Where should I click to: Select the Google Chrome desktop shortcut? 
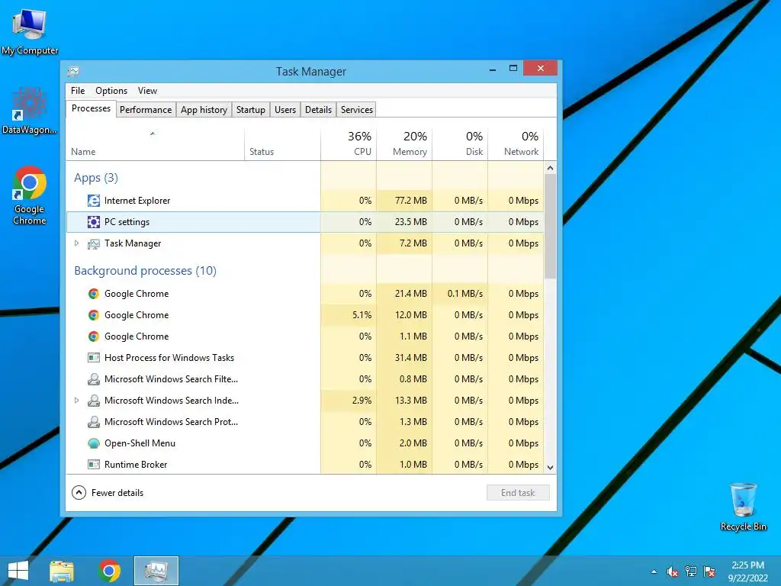pyautogui.click(x=30, y=196)
